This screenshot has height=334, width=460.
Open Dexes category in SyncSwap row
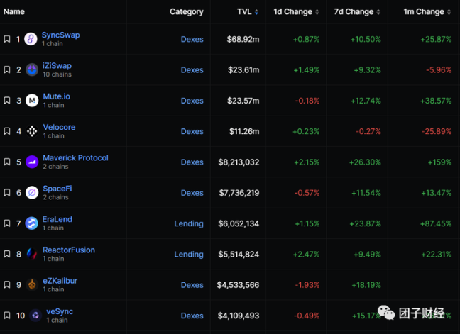coord(192,39)
